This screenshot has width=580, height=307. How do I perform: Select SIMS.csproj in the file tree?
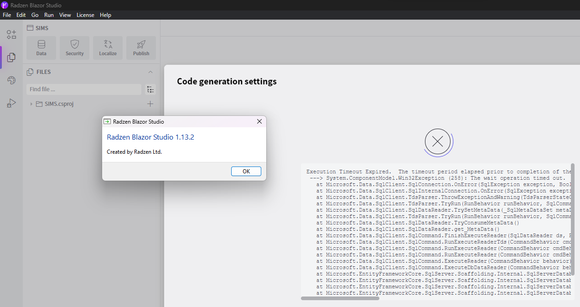click(x=59, y=104)
